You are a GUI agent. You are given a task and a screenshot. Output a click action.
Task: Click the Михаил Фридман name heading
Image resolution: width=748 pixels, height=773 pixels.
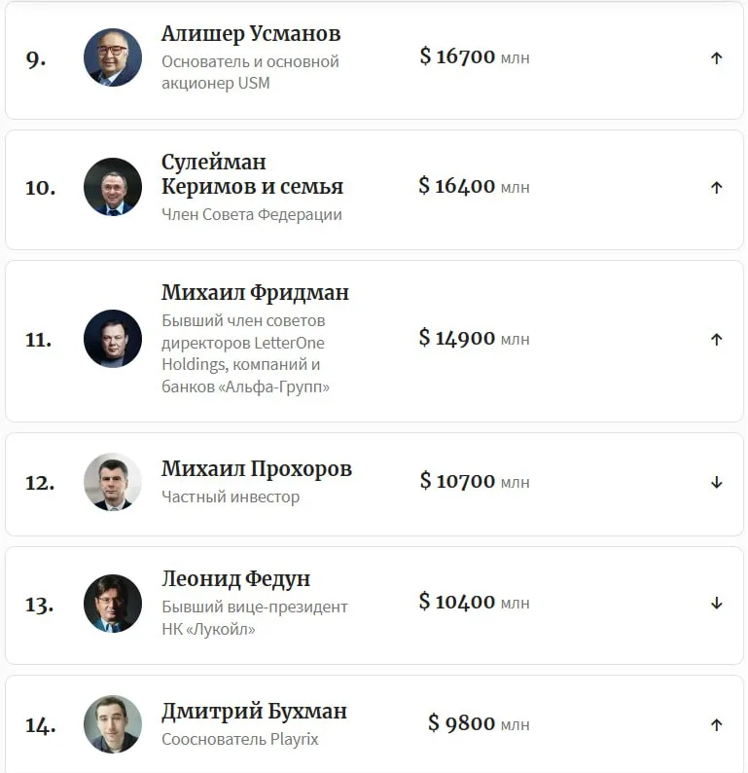pos(255,293)
